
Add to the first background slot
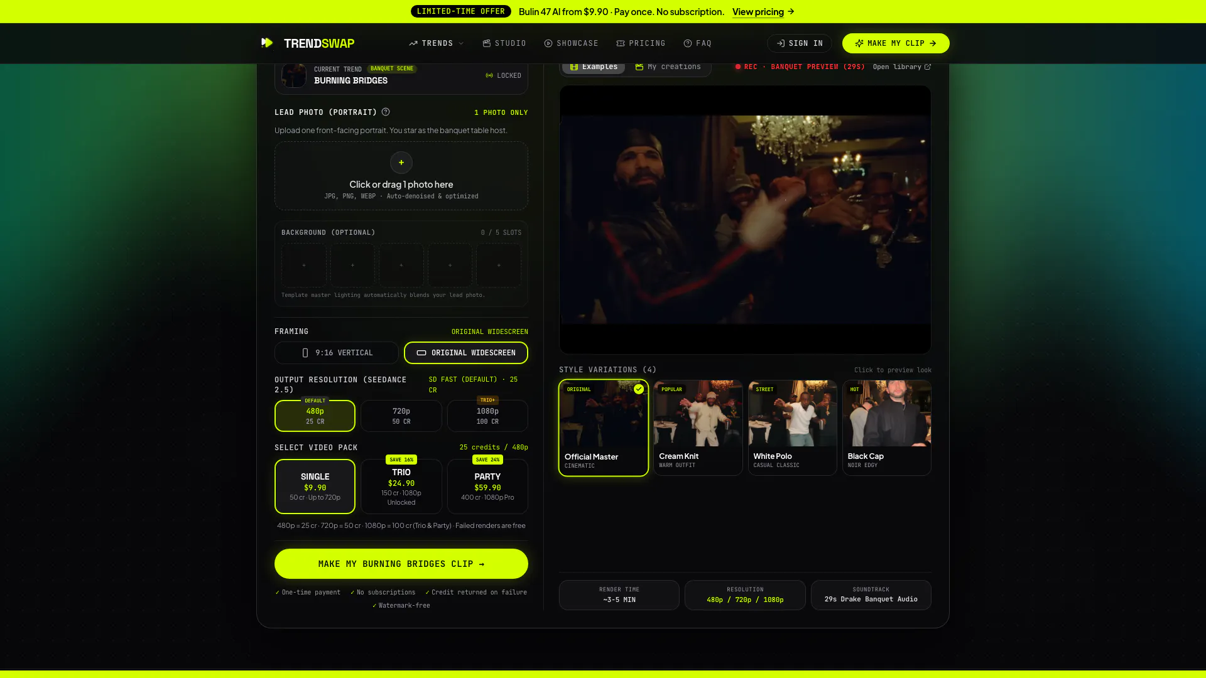tap(304, 266)
